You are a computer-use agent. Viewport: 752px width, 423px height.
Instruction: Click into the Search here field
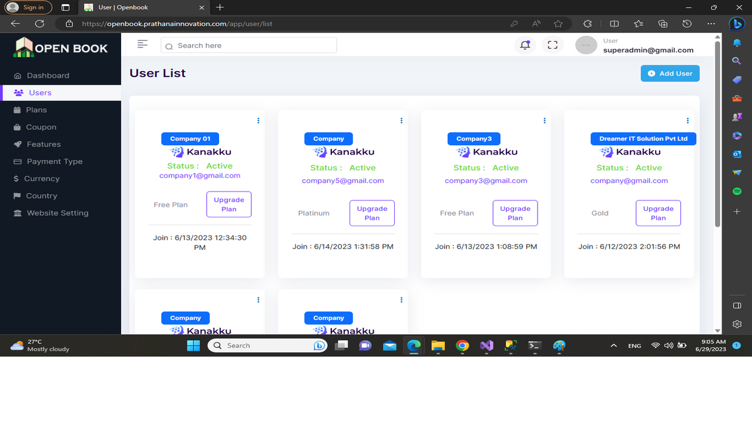(x=248, y=45)
